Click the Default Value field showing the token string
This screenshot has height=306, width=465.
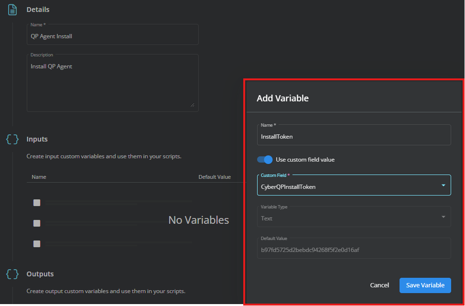pyautogui.click(x=354, y=248)
